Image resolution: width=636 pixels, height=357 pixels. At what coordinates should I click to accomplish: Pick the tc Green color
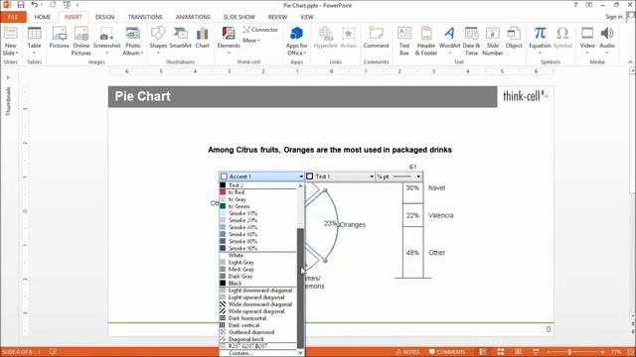click(x=258, y=206)
